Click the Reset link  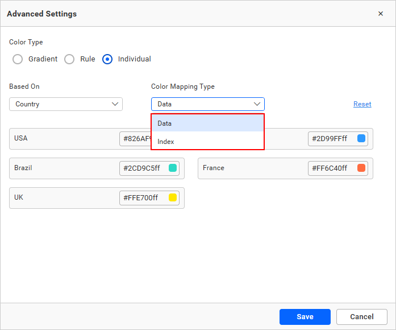pos(362,104)
